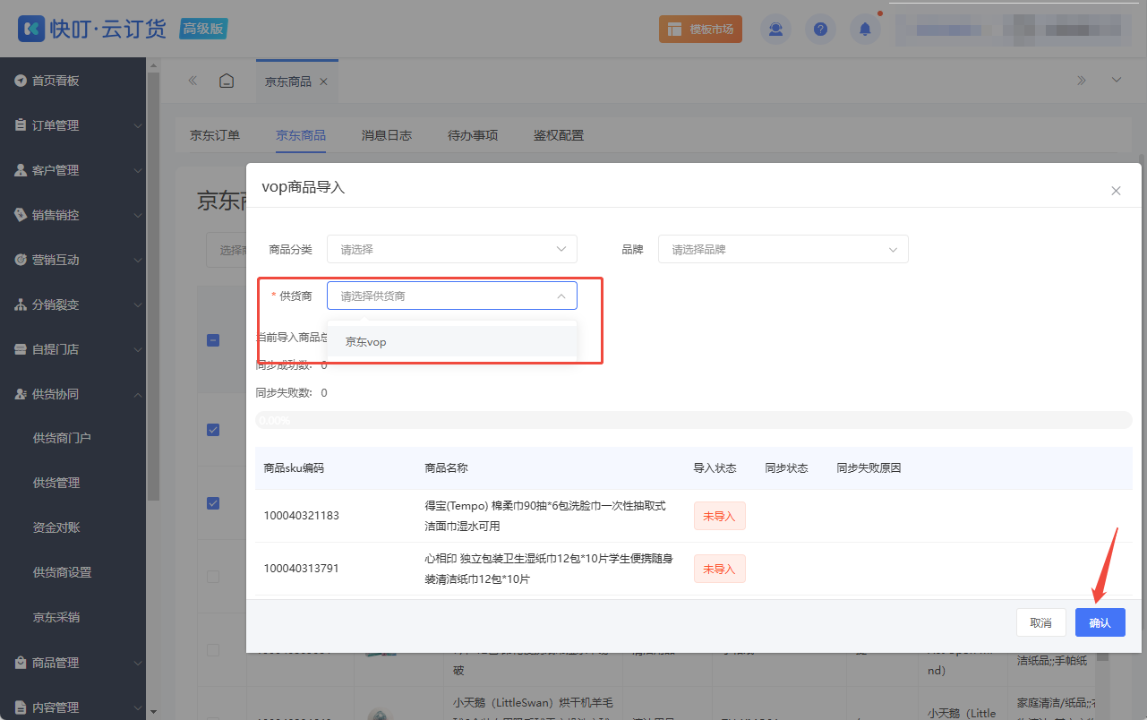
Task: Click 未导入 status for 心相印 product
Action: click(x=719, y=569)
